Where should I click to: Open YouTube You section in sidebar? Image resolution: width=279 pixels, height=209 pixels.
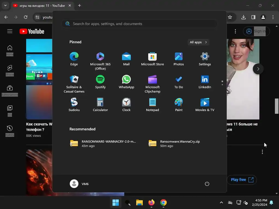[x=10, y=110]
